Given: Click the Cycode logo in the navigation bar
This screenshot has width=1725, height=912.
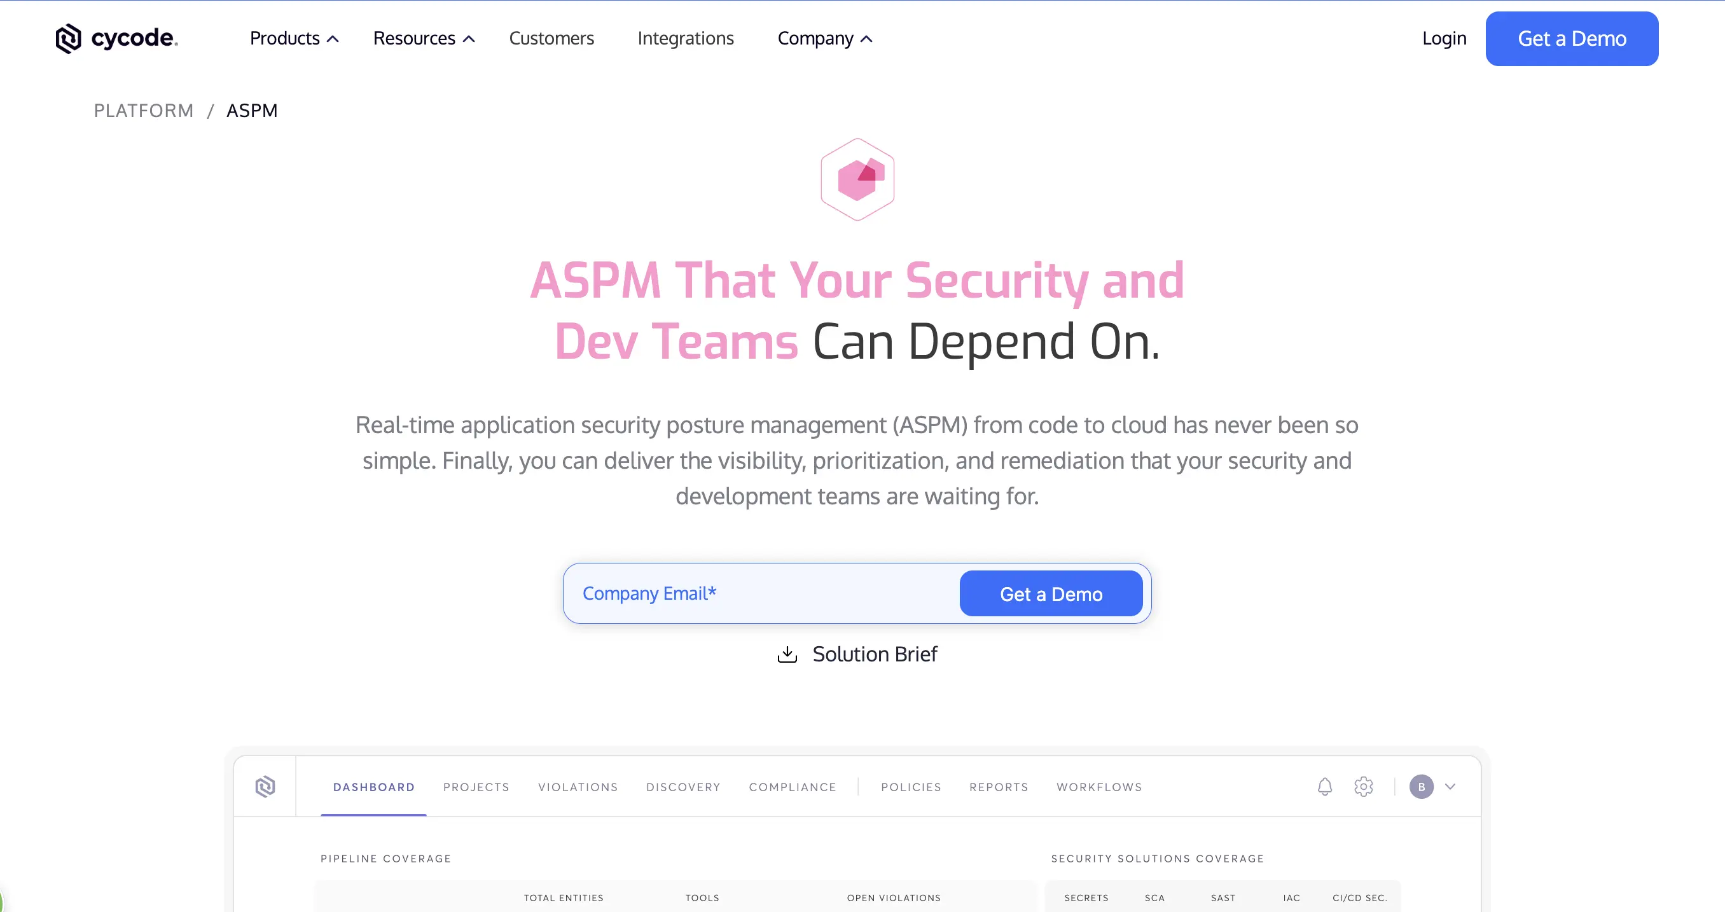Looking at the screenshot, I should (x=116, y=38).
